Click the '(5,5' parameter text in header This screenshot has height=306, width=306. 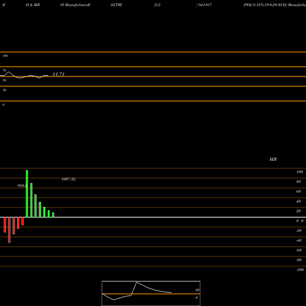(157, 5)
